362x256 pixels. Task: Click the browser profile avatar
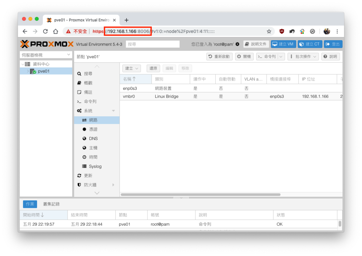point(327,31)
